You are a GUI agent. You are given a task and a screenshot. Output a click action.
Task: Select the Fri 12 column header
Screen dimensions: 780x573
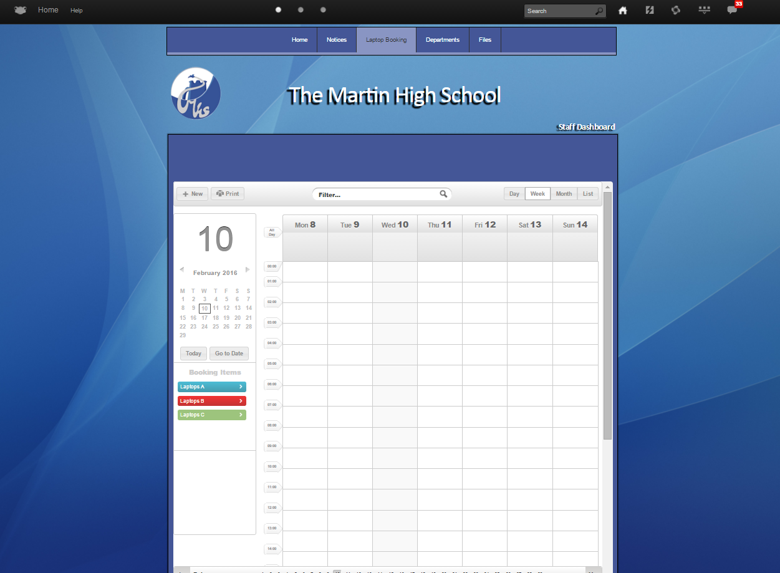(x=484, y=224)
